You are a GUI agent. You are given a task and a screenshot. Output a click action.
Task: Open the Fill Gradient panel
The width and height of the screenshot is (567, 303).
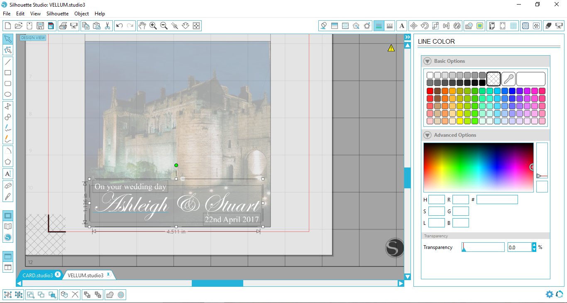[x=335, y=26]
